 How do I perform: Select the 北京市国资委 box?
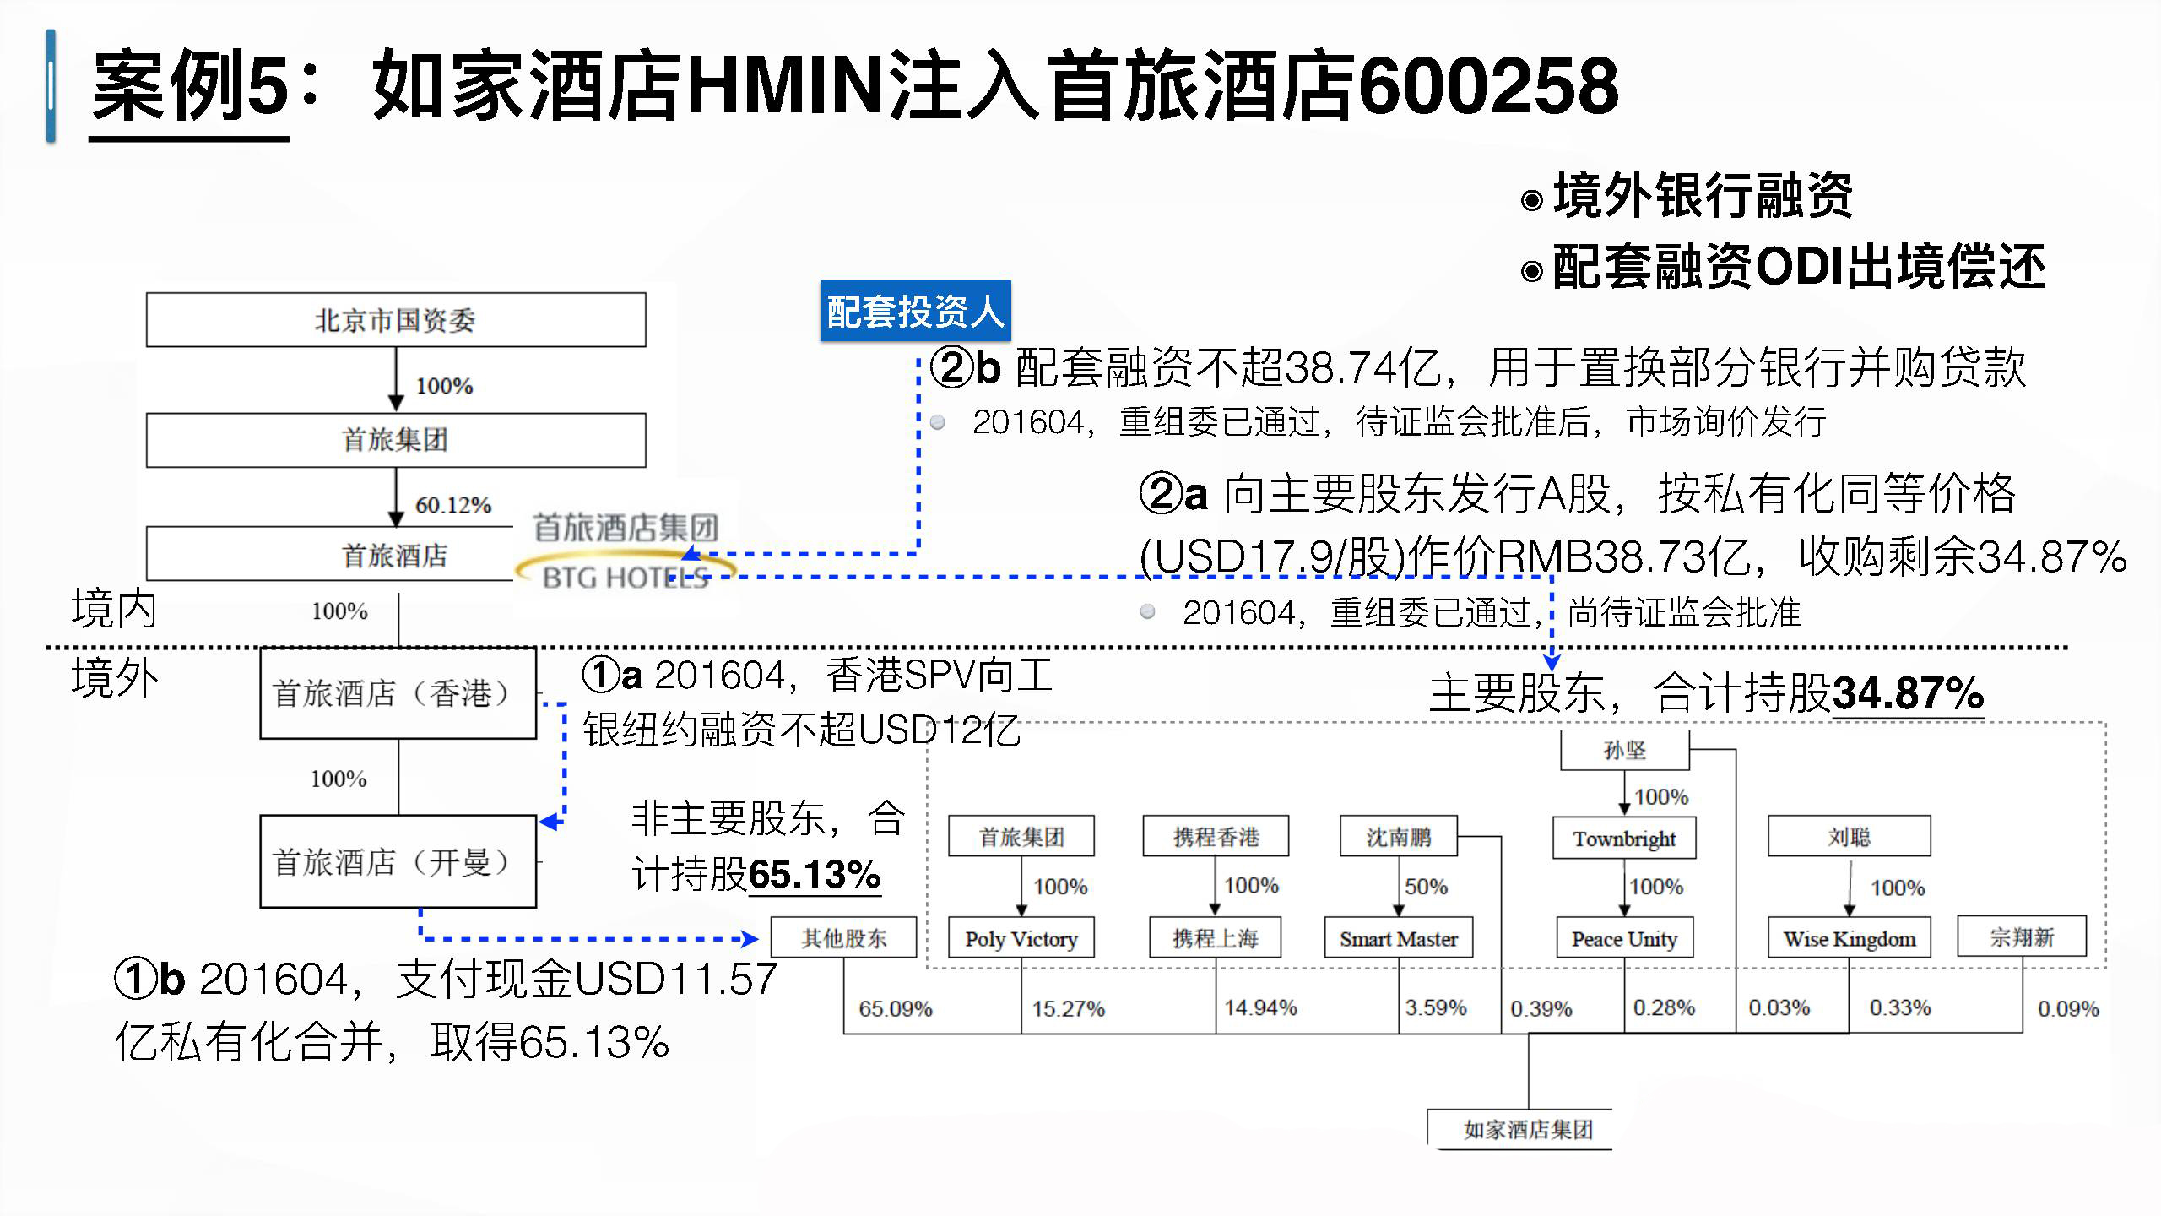pyautogui.click(x=396, y=320)
